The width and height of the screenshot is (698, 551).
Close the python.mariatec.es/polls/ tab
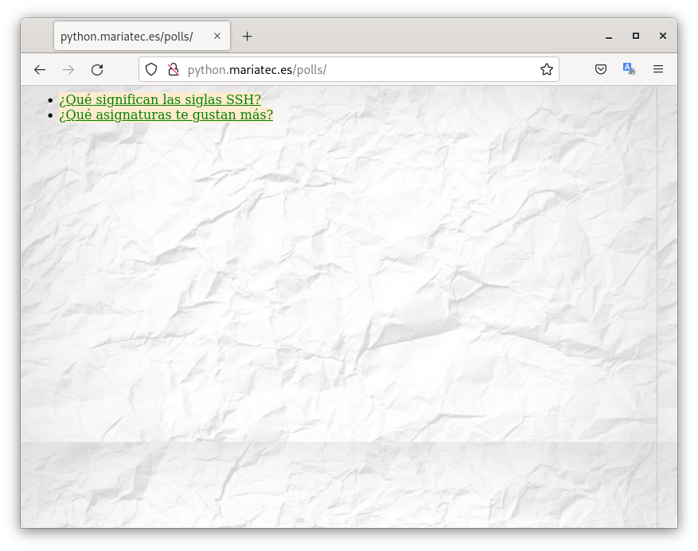[217, 37]
